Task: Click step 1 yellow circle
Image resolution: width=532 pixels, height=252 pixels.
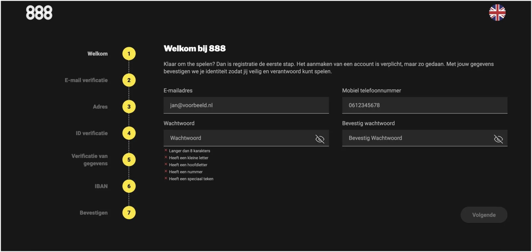Action: pos(129,54)
